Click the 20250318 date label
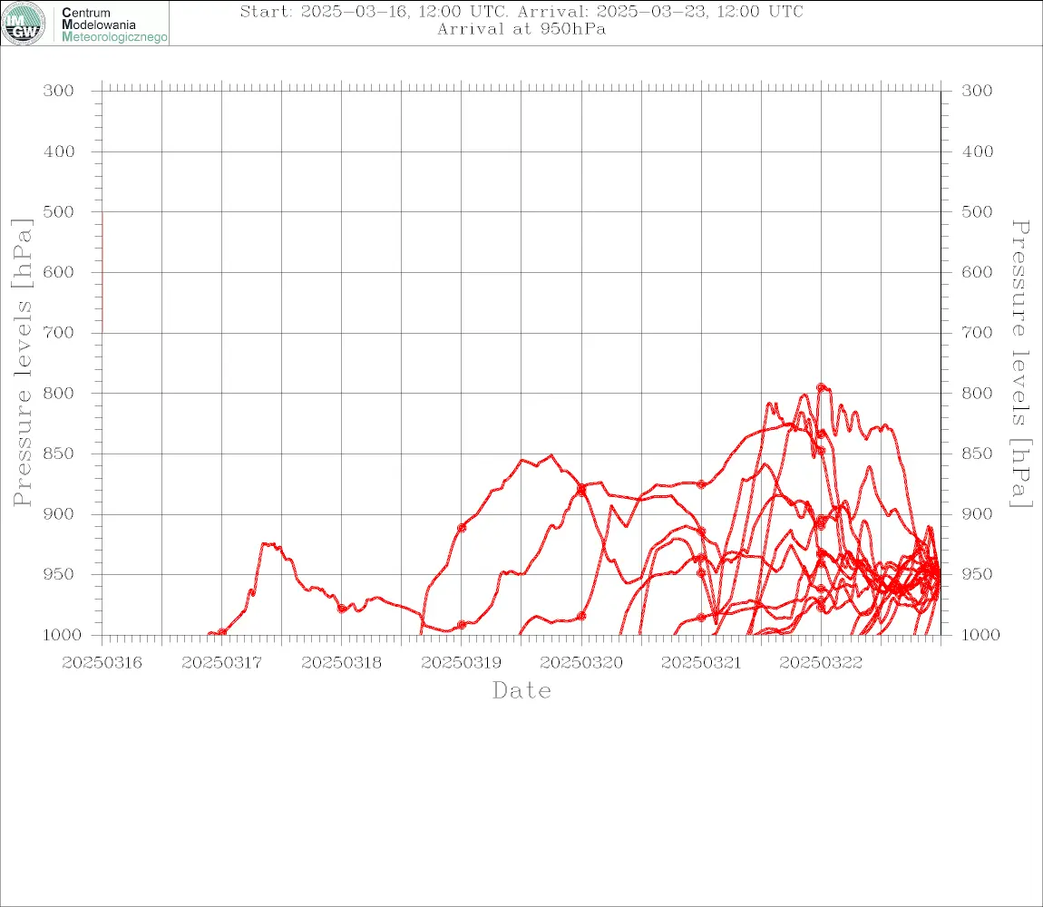The image size is (1043, 907). (341, 663)
